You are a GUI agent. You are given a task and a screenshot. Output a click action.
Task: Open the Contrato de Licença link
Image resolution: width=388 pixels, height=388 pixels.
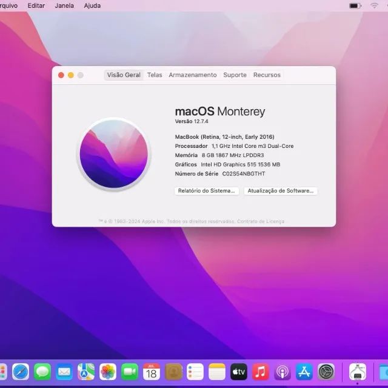coord(261,221)
